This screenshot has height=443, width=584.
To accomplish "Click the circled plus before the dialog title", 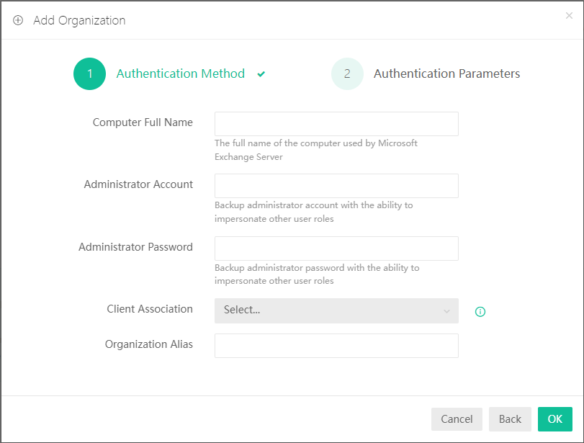I will pyautogui.click(x=17, y=20).
